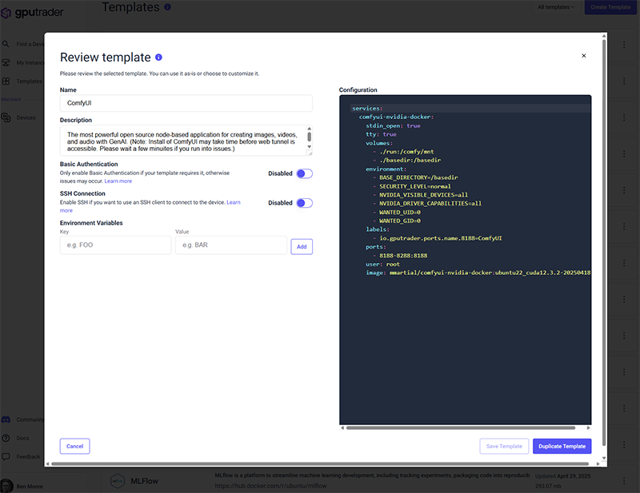The height and width of the screenshot is (493, 640).
Task: Click the Name input field with ComfyUI
Action: (186, 103)
